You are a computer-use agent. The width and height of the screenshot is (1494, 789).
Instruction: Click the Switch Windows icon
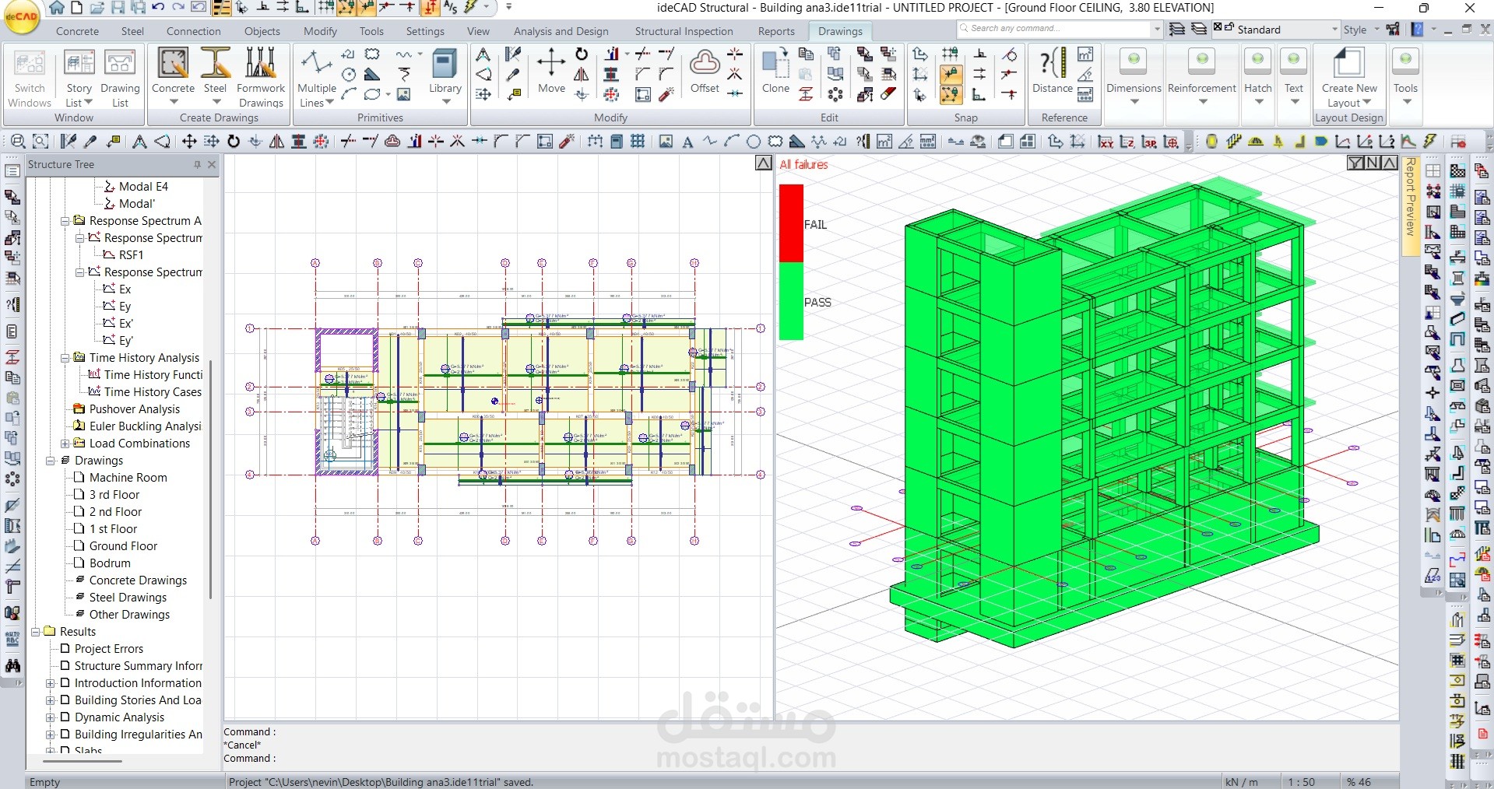point(30,77)
